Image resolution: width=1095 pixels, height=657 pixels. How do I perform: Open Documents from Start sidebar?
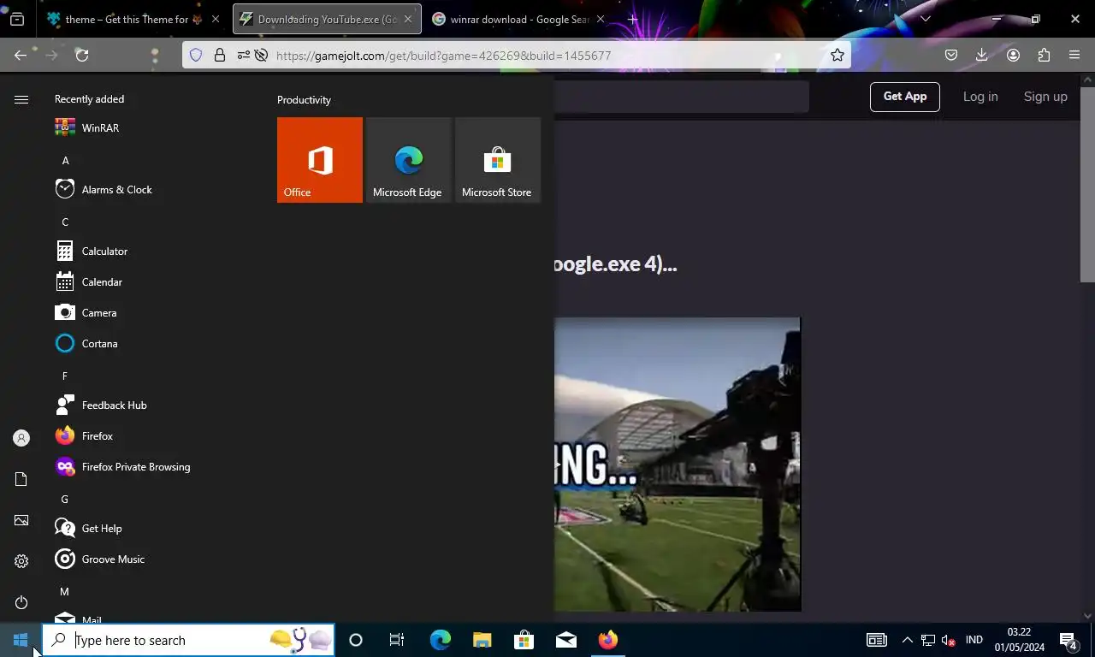pos(21,479)
